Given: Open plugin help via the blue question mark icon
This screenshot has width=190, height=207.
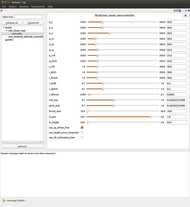Looking at the screenshot, I should [180, 11].
